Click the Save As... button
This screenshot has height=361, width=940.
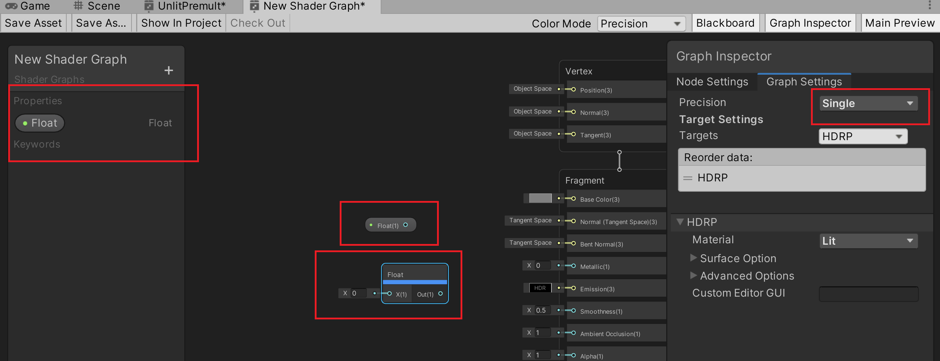click(x=101, y=23)
